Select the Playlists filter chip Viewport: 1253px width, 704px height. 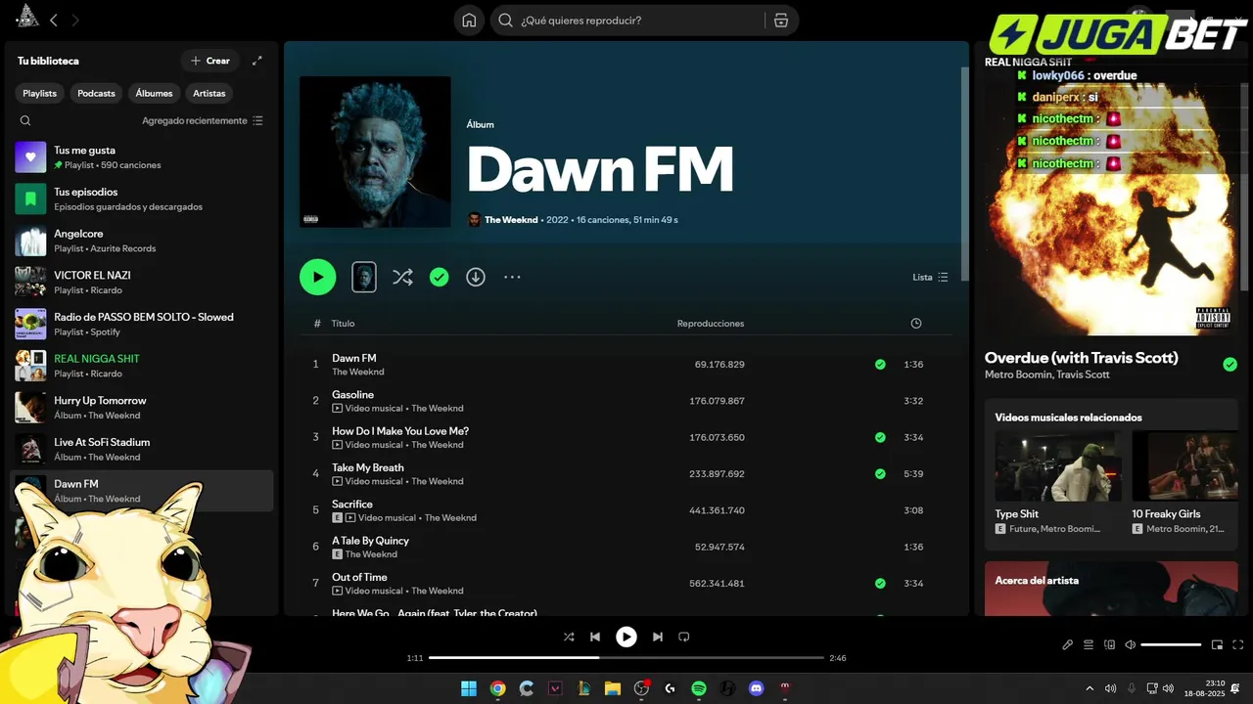pyautogui.click(x=40, y=94)
